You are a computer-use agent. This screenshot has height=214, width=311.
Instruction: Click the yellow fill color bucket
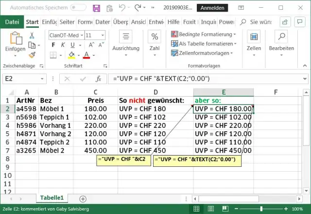point(71,55)
